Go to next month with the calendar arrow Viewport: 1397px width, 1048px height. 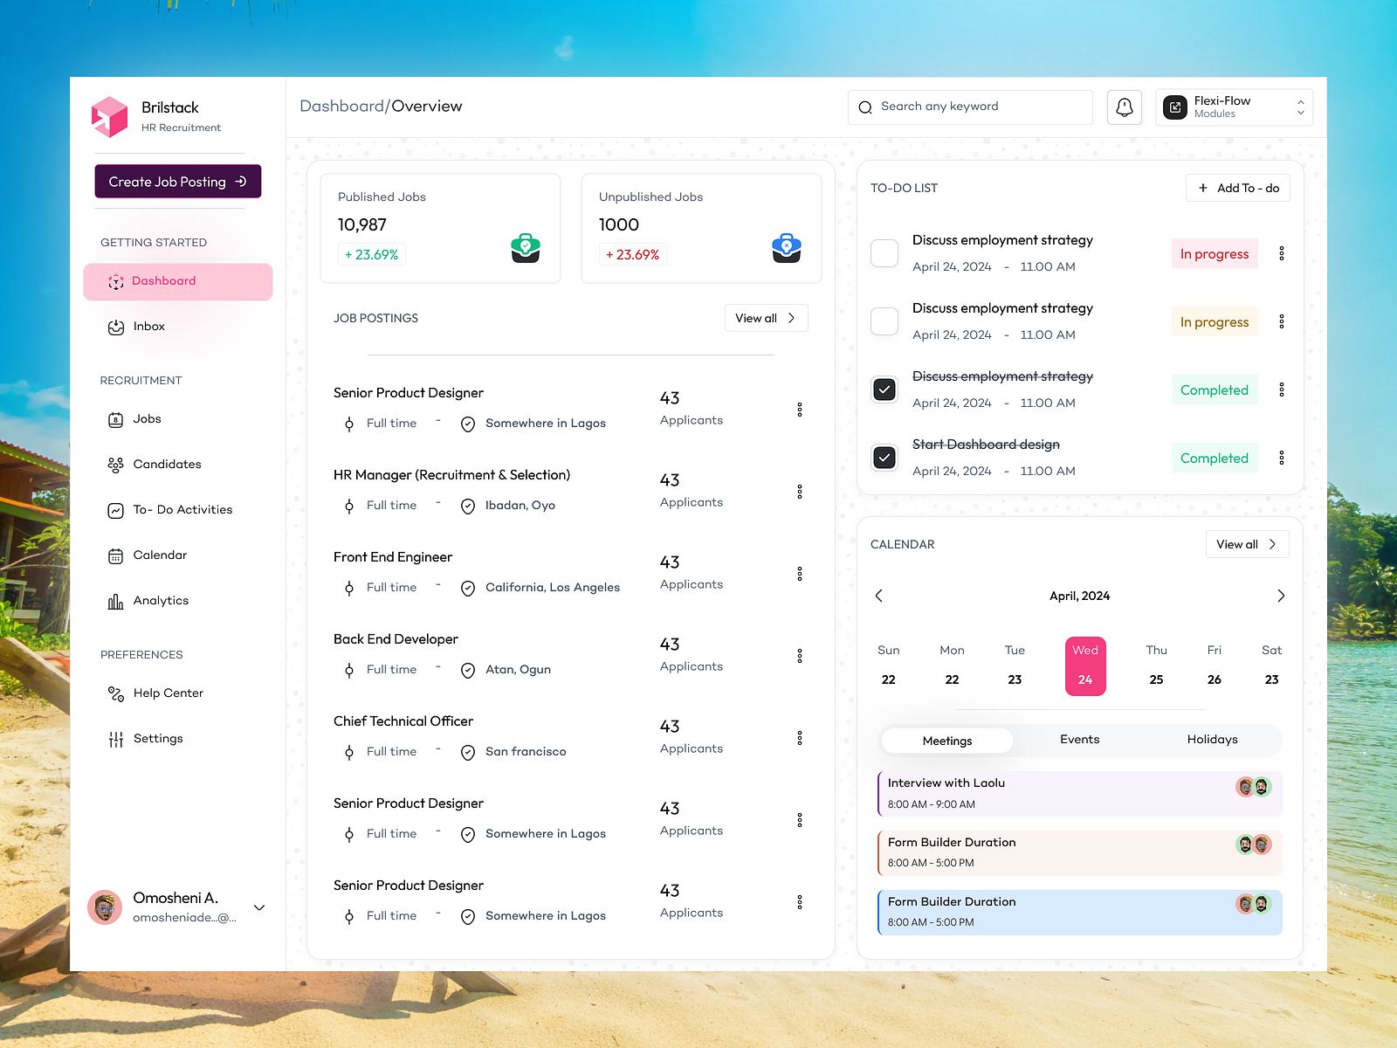coord(1281,596)
